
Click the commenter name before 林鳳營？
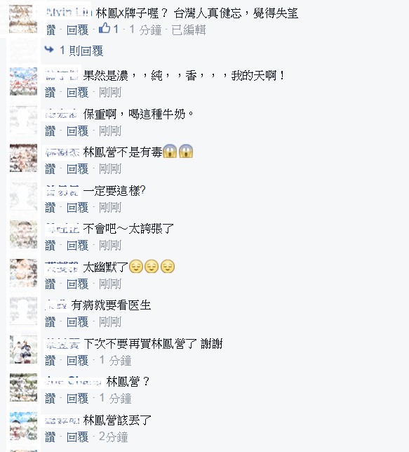[x=74, y=382]
